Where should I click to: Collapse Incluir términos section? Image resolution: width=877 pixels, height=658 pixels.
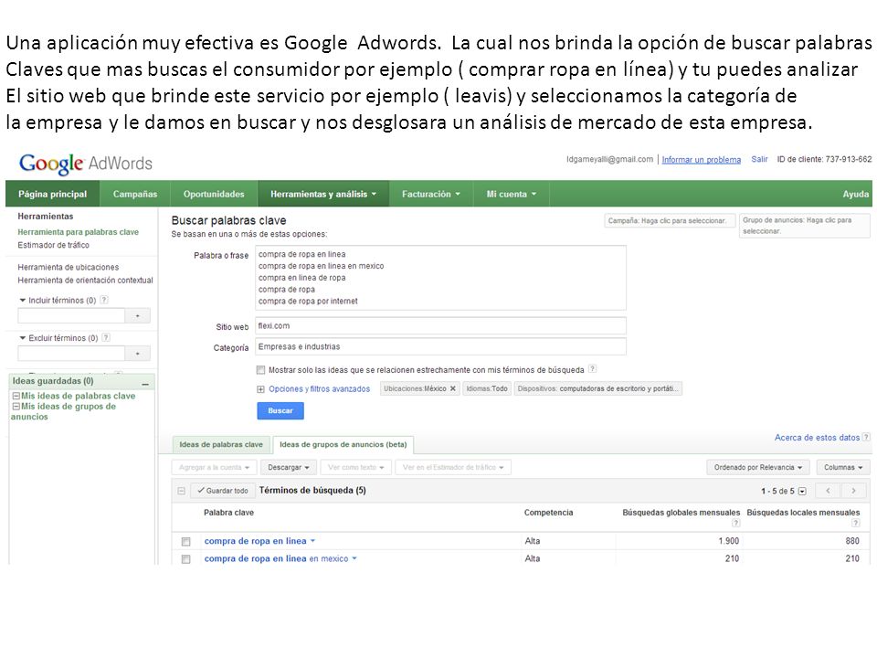[x=22, y=301]
